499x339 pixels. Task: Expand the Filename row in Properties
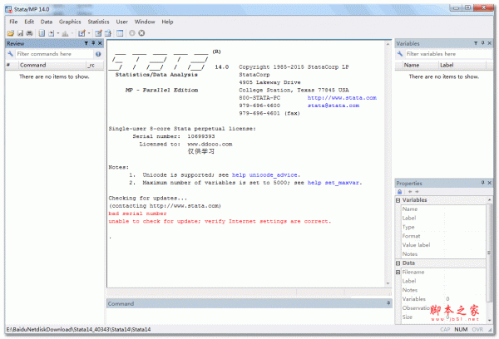(x=398, y=273)
